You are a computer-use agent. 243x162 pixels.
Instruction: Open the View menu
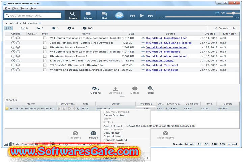(15, 8)
